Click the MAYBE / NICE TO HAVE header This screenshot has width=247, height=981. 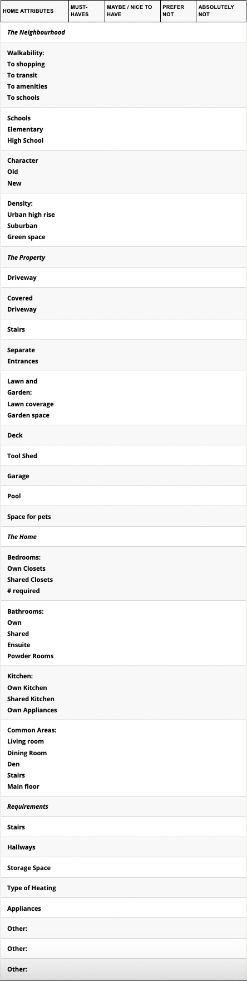click(132, 11)
